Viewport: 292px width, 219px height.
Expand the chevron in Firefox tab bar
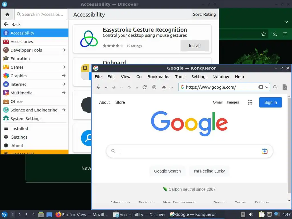pyautogui.click(x=286, y=22)
